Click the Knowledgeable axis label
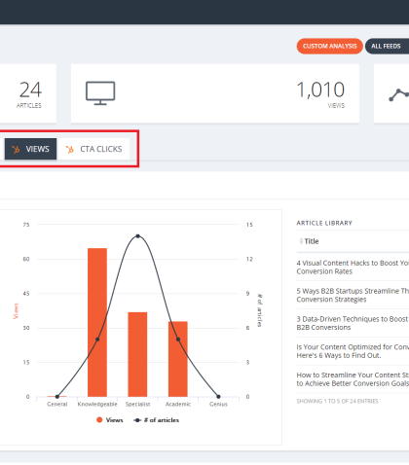Viewport: 409px width, 465px height. 97,404
